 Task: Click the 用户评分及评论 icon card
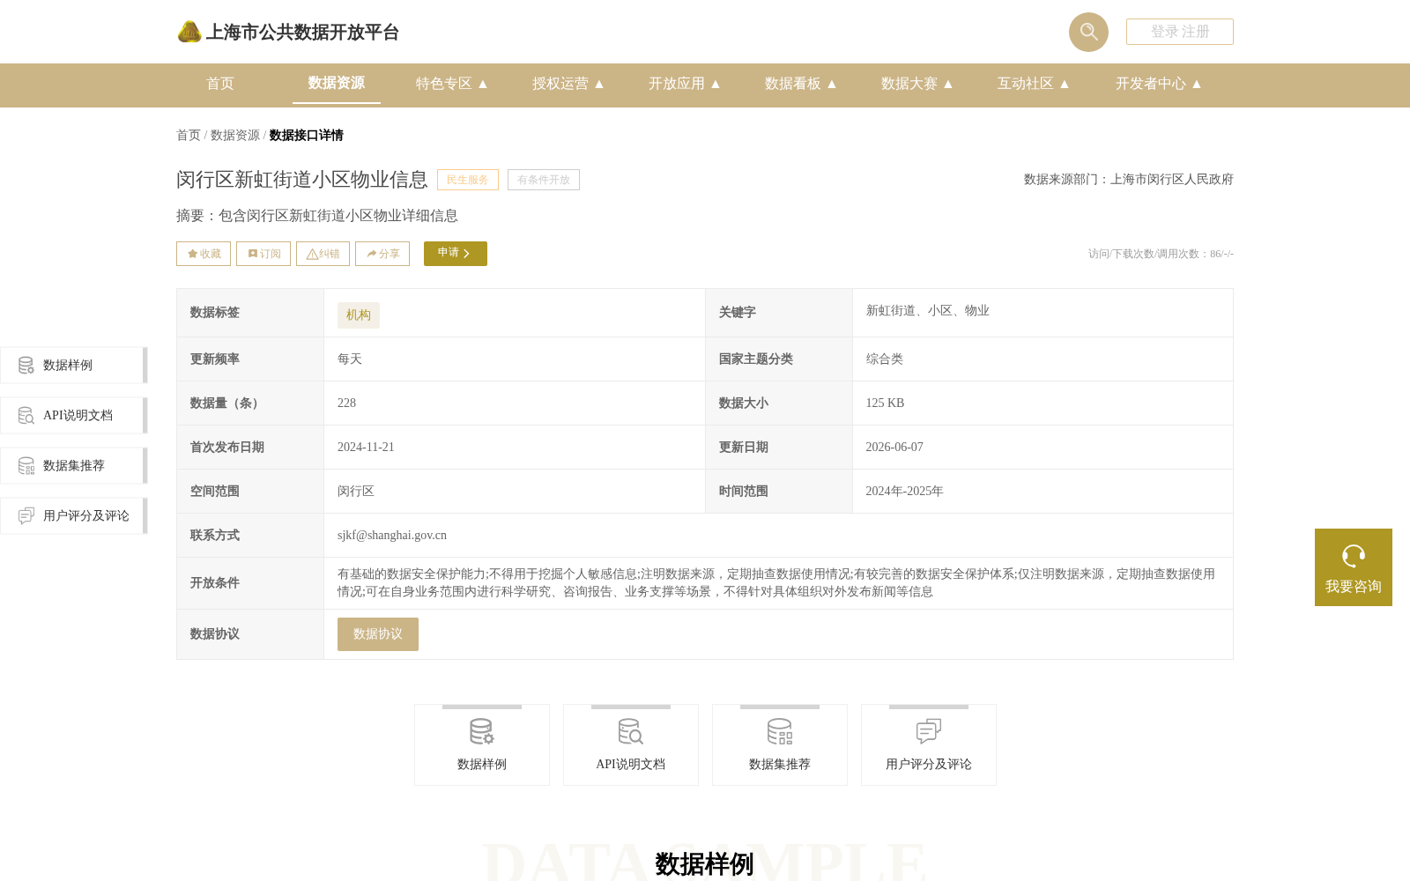click(929, 744)
